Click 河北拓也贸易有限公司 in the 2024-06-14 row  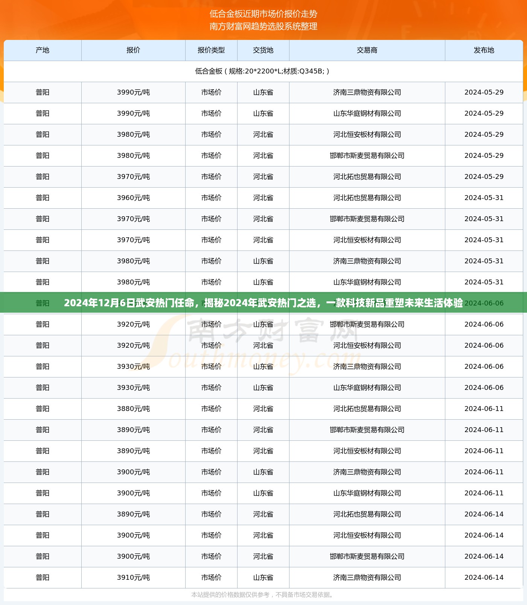367,514
